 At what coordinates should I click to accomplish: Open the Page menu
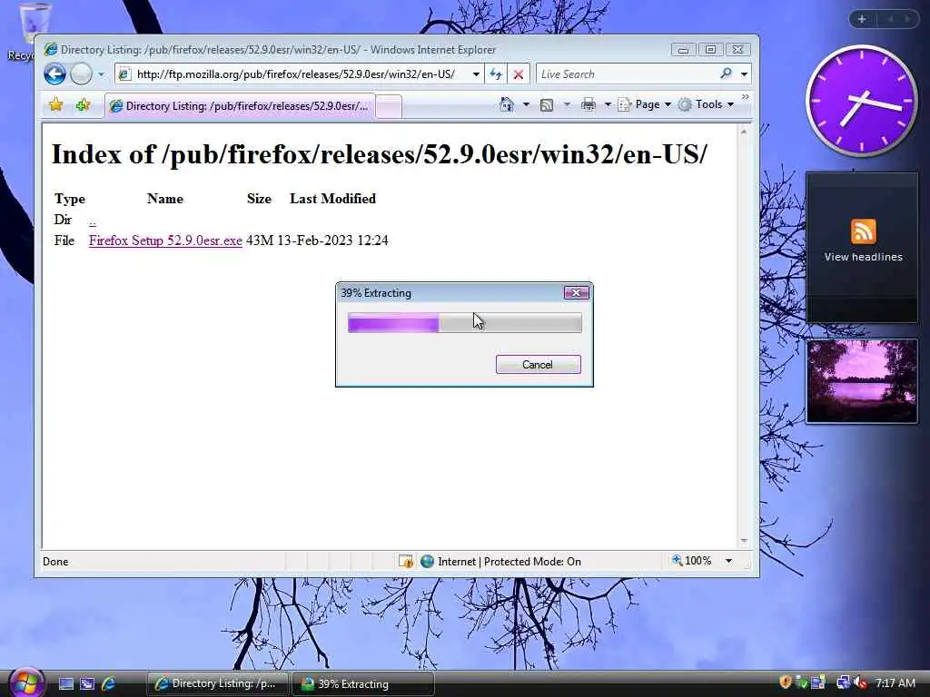[x=644, y=104]
